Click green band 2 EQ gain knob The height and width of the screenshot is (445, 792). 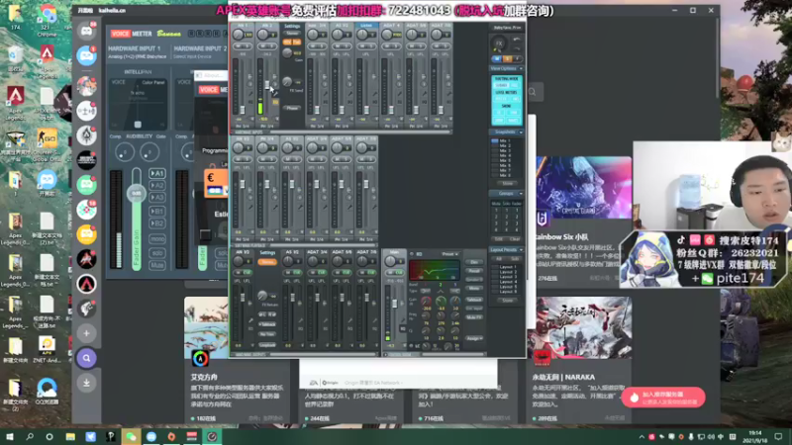tap(441, 301)
